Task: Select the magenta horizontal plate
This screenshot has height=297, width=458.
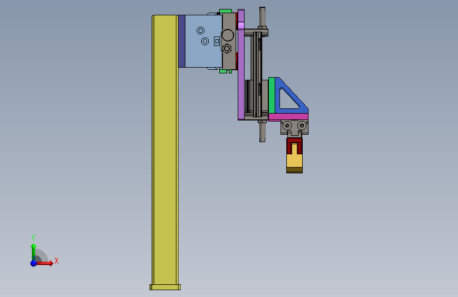Action: coord(288,117)
